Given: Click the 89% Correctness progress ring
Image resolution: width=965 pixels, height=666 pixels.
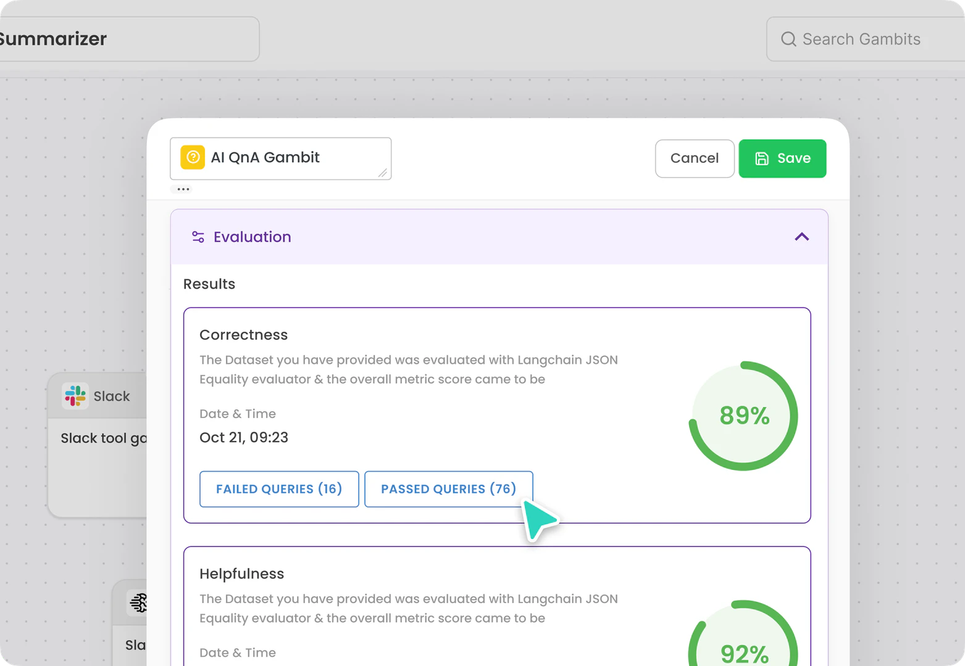Looking at the screenshot, I should (x=743, y=416).
